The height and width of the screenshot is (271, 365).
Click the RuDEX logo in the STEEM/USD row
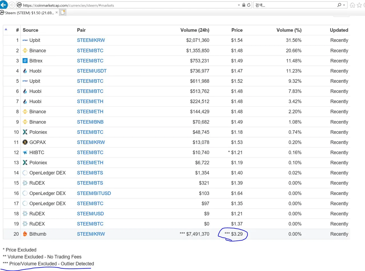coord(25,214)
